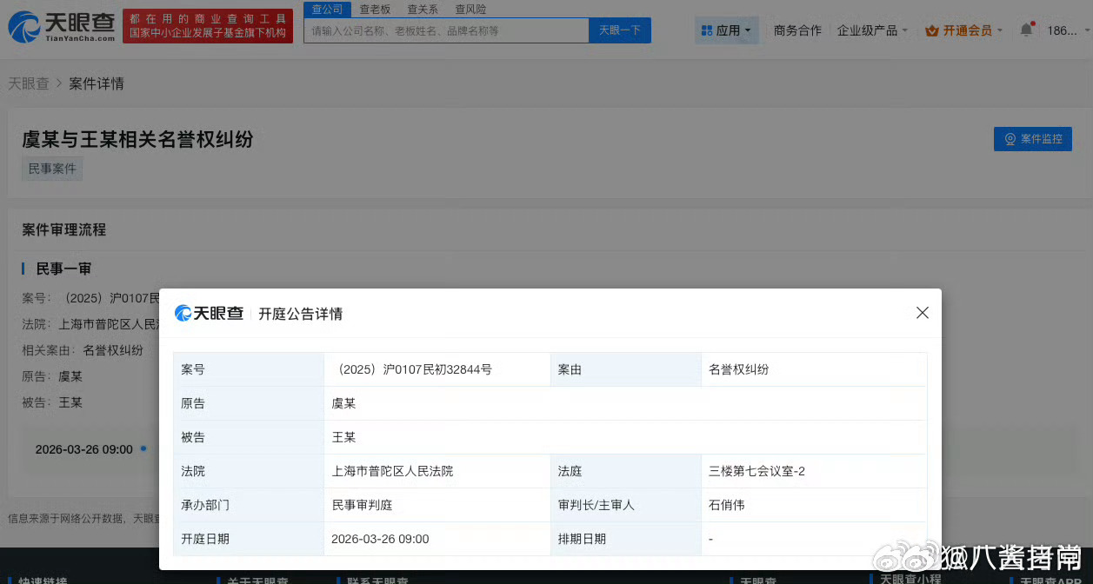The height and width of the screenshot is (584, 1093).
Task: Expand the 企业级产品 dropdown
Action: 870,29
